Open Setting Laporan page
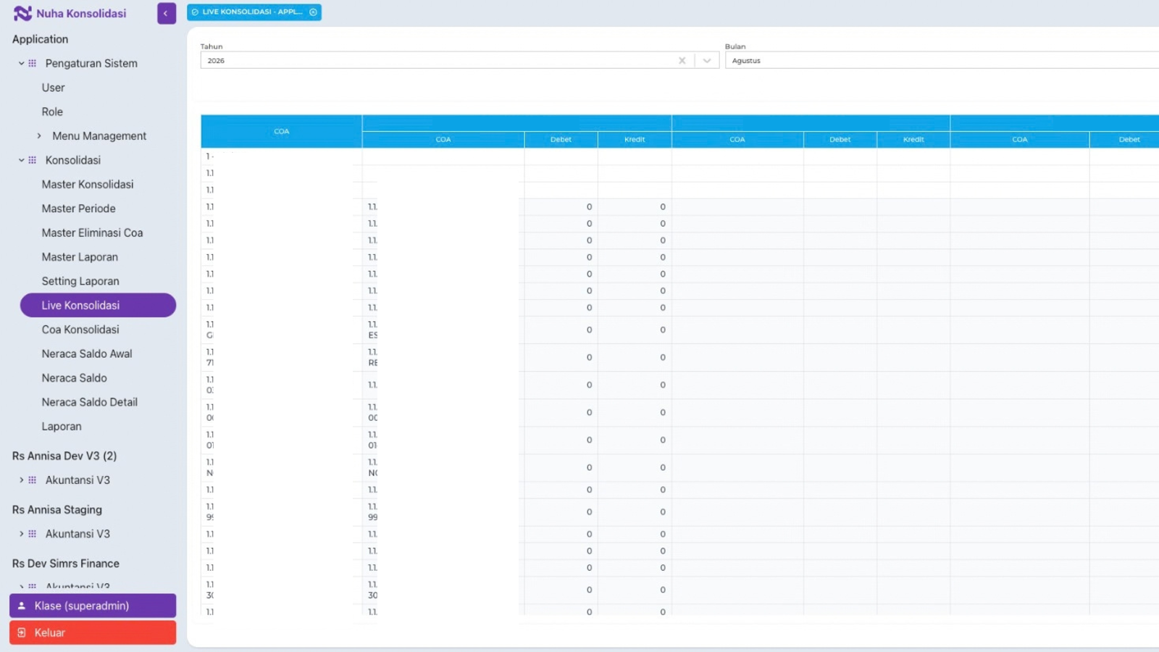Image resolution: width=1159 pixels, height=652 pixels. coord(80,281)
